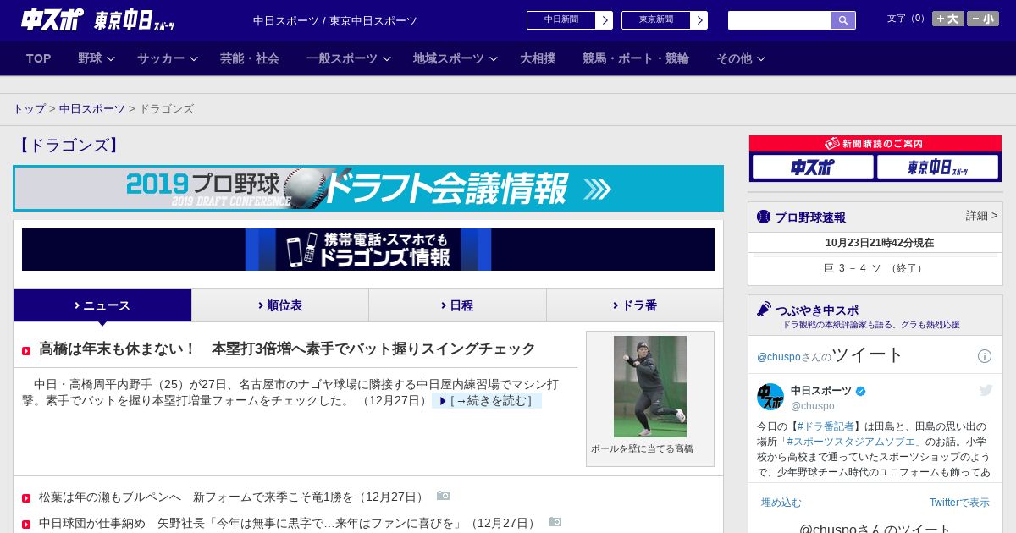Open 大相撲 section
1016x533 pixels.
pos(538,58)
